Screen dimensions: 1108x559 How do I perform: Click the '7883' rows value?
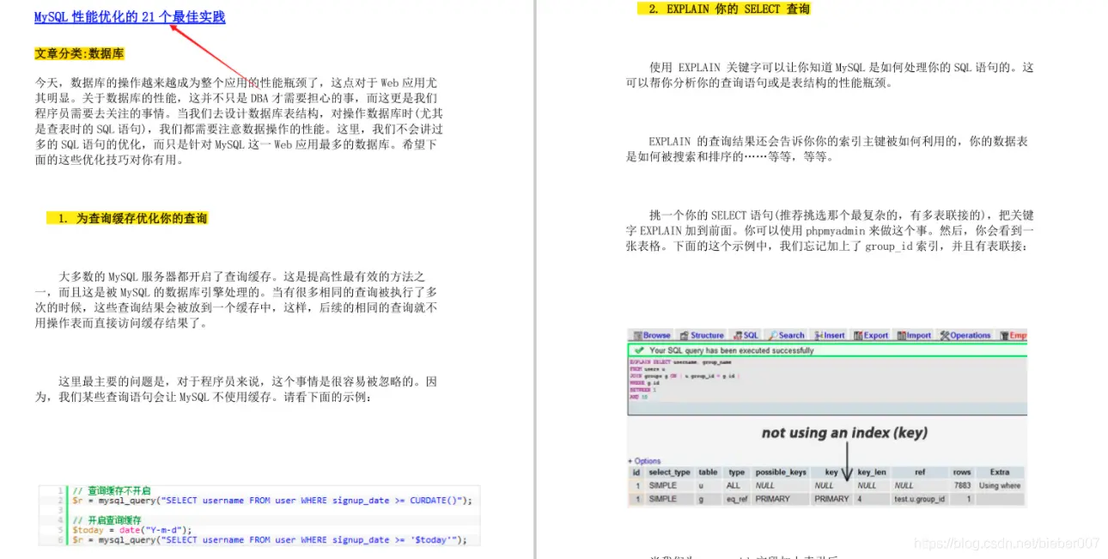962,485
